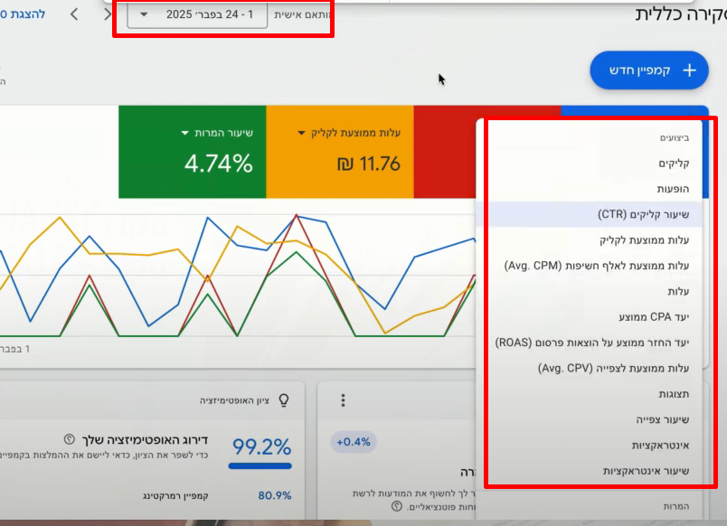Open the date range dropdown 1-24 February 2025

click(197, 14)
